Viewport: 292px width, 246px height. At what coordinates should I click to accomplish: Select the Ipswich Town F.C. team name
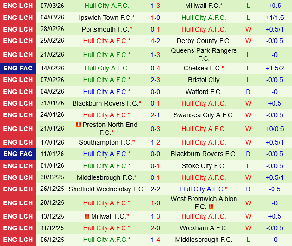coord(105,18)
